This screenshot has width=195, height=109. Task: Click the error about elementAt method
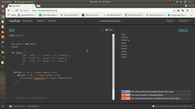point(156,98)
